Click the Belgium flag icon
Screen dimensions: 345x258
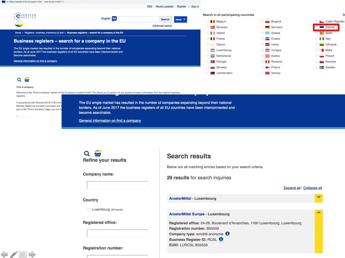[213, 22]
